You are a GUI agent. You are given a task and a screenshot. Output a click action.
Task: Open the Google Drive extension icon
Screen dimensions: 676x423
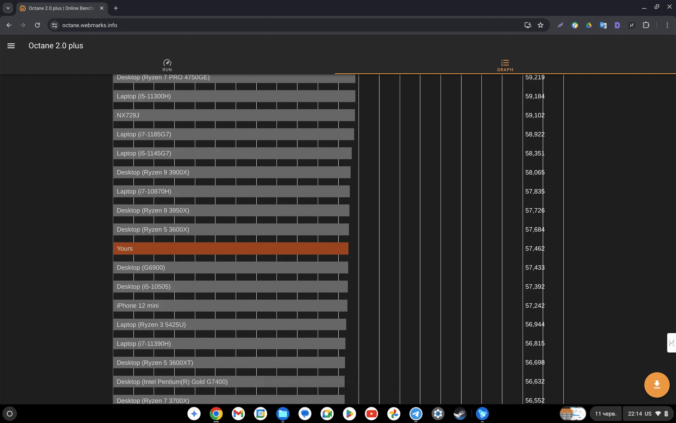tap(589, 25)
